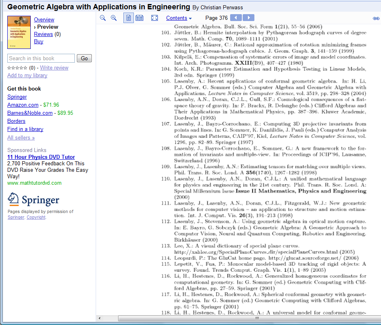Open the Reviews section
Image resolution: width=381 pixels, height=325 pixels.
(x=43, y=34)
